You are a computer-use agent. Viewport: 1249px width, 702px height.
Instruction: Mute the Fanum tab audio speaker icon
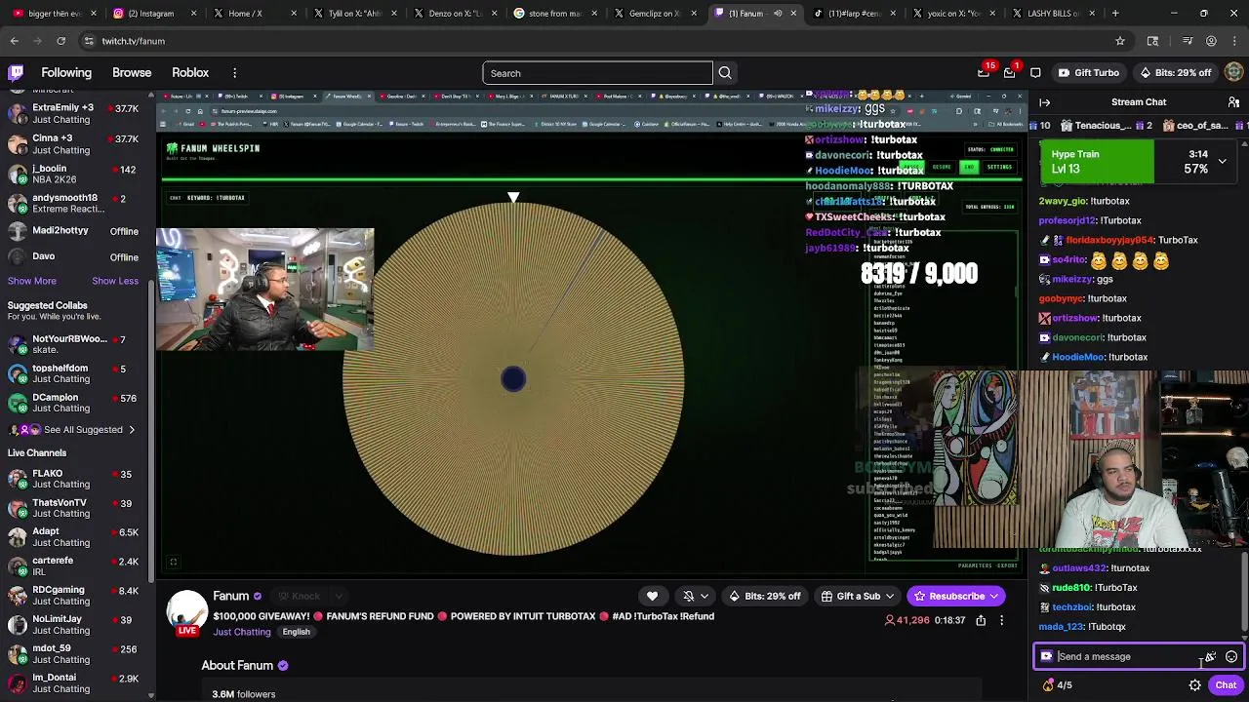pyautogui.click(x=778, y=14)
